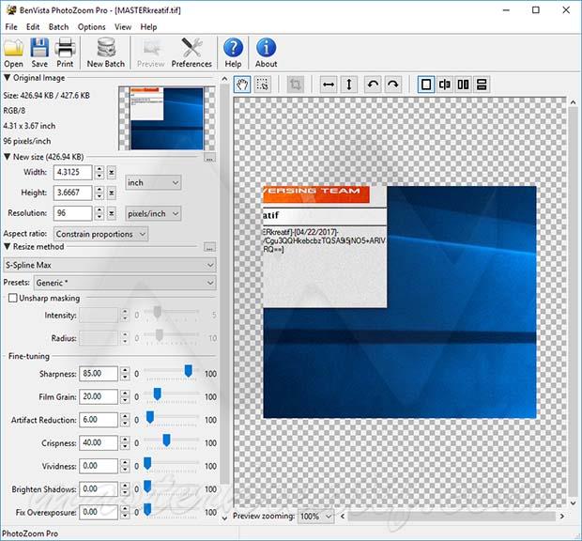Screen dimensions: 582x541
Task: Switch to split preview with divider
Action: point(444,85)
